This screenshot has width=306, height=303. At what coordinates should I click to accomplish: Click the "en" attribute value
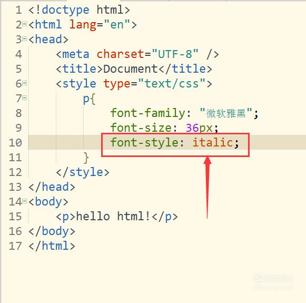coord(117,24)
